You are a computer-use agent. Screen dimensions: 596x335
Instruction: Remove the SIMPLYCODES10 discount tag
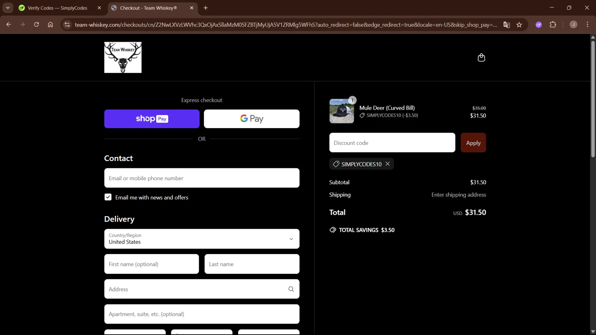[x=387, y=164]
